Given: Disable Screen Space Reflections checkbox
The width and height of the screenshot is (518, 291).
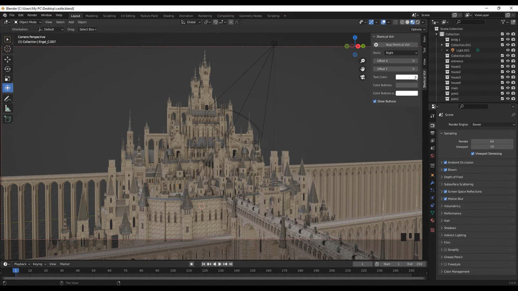Looking at the screenshot, I should [445, 191].
